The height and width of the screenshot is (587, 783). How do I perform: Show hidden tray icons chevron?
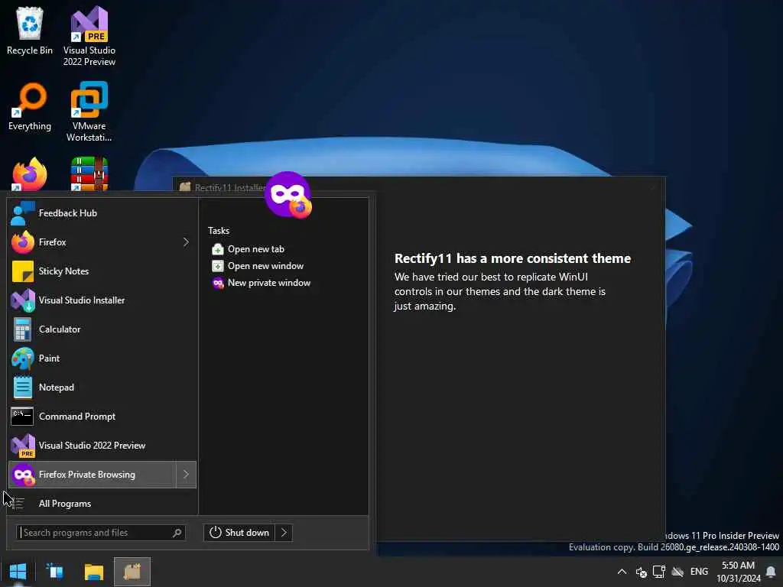click(622, 572)
